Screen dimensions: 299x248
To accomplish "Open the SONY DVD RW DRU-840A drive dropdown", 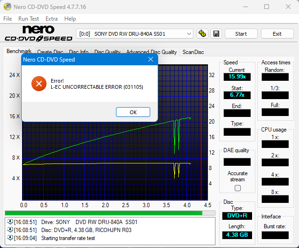I will point(135,34).
